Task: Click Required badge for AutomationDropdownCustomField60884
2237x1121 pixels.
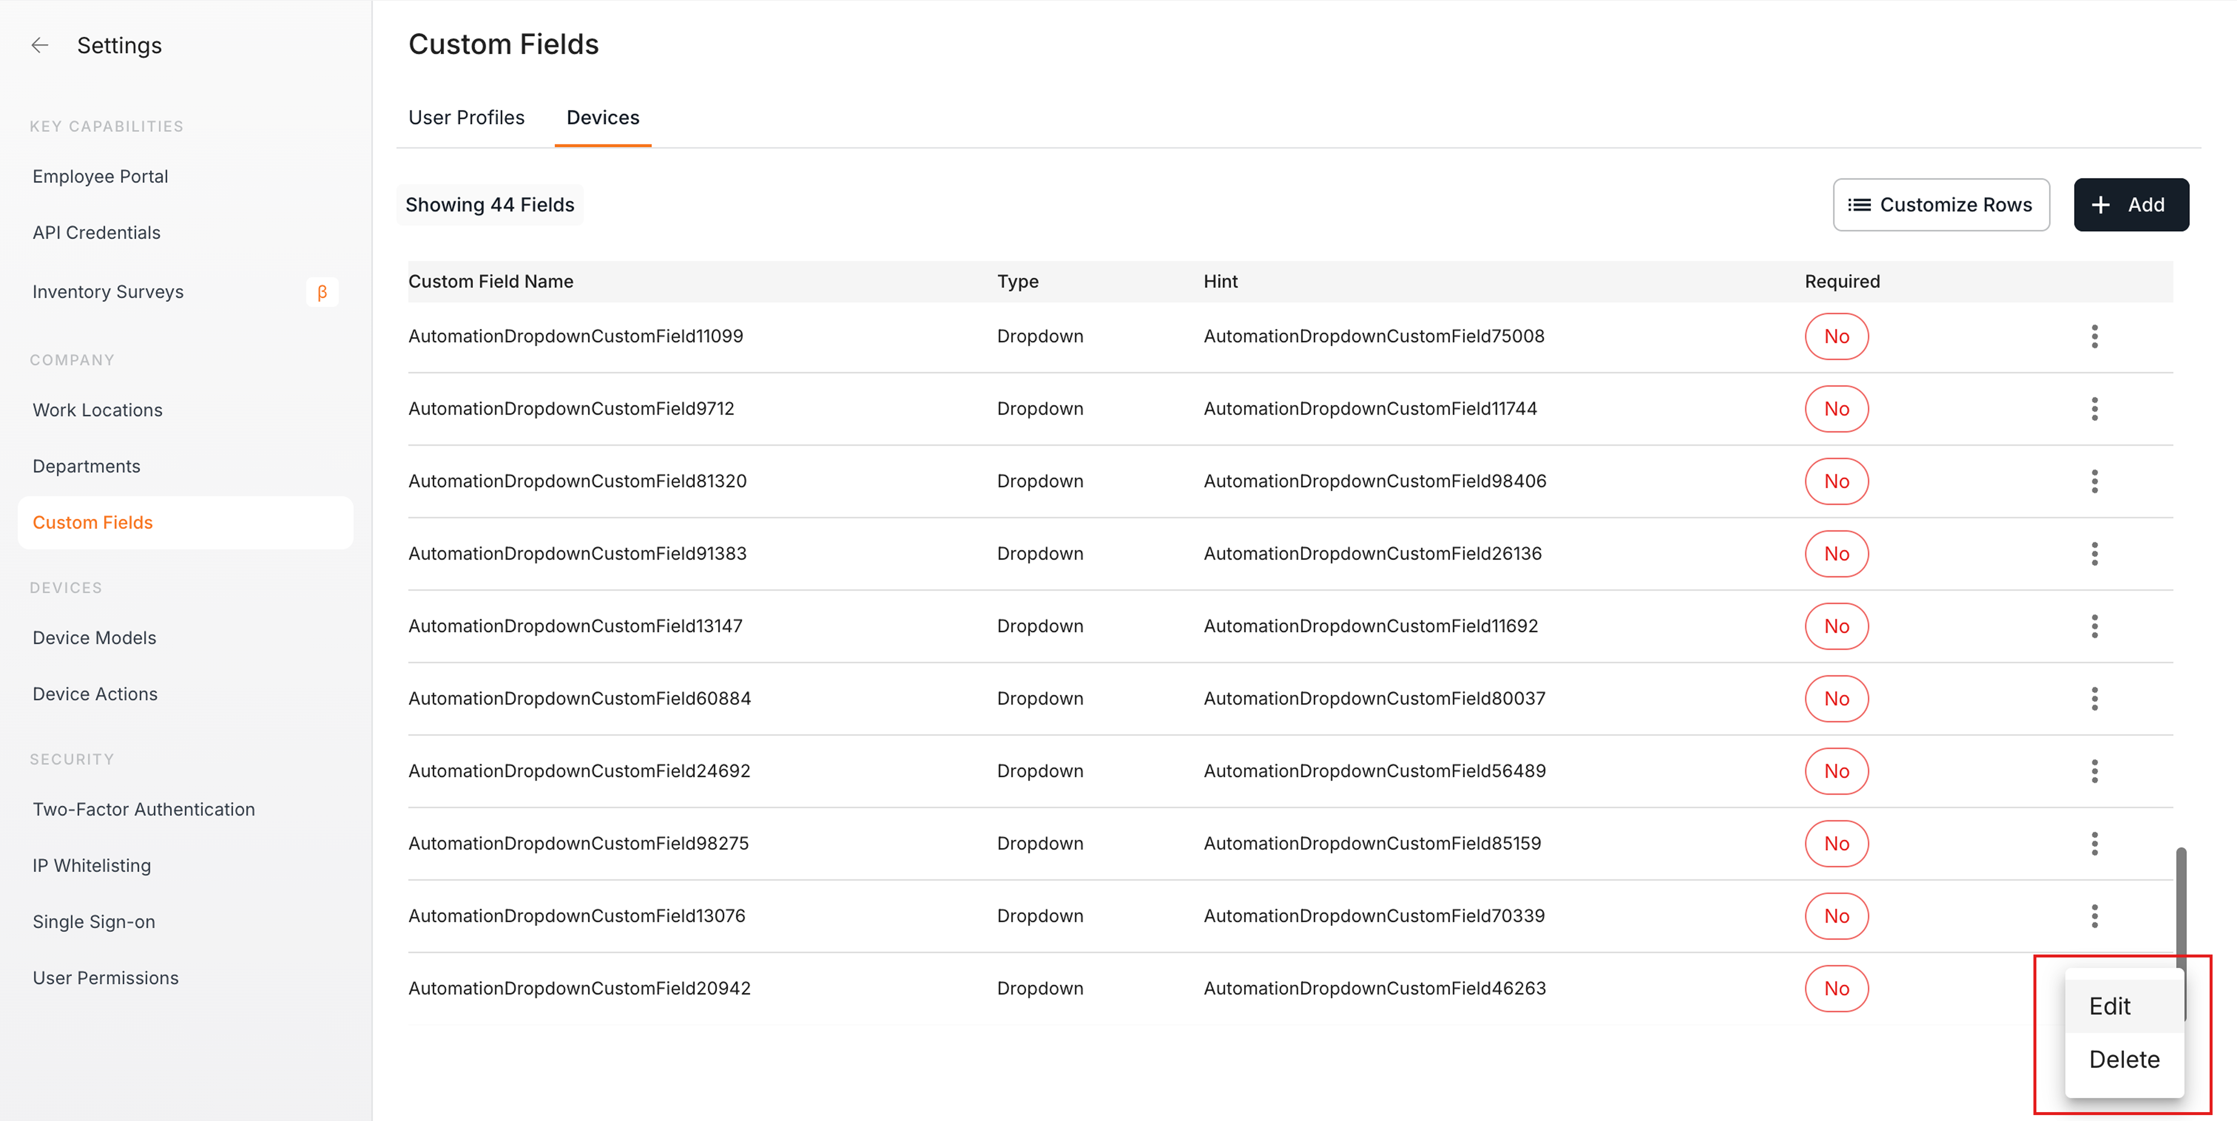Action: (1836, 698)
